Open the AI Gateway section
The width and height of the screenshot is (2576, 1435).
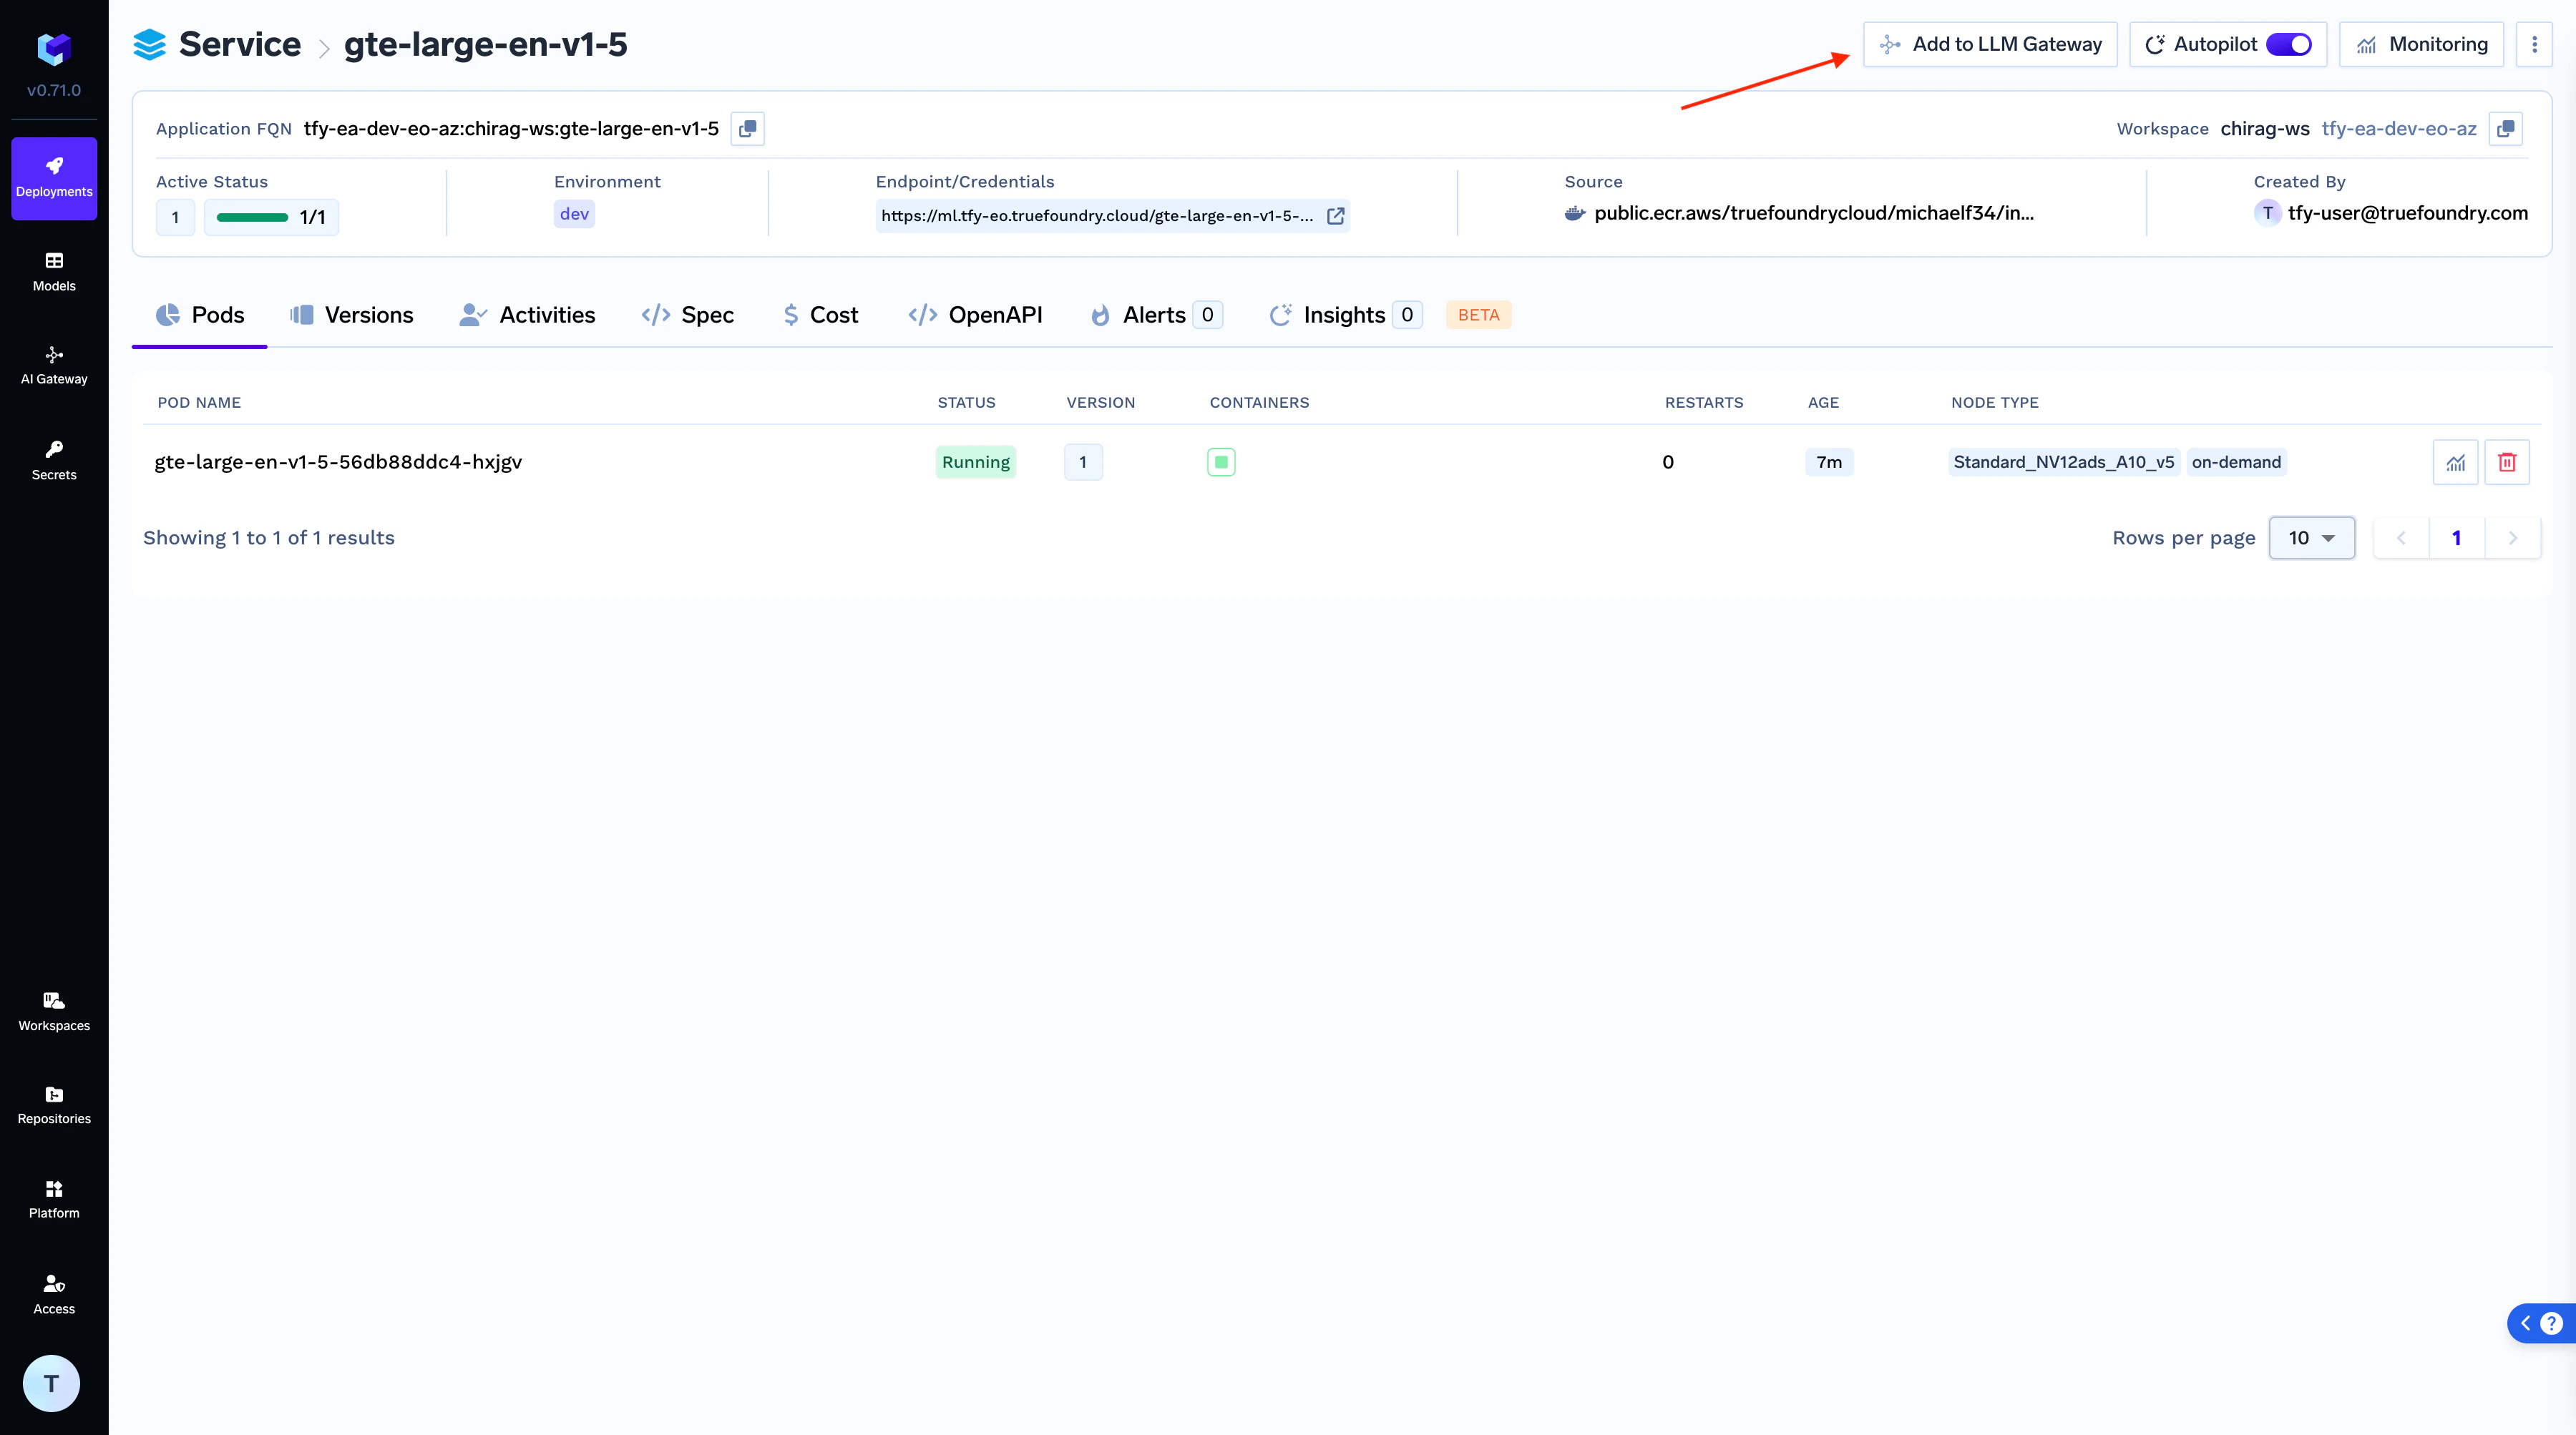pos(53,364)
